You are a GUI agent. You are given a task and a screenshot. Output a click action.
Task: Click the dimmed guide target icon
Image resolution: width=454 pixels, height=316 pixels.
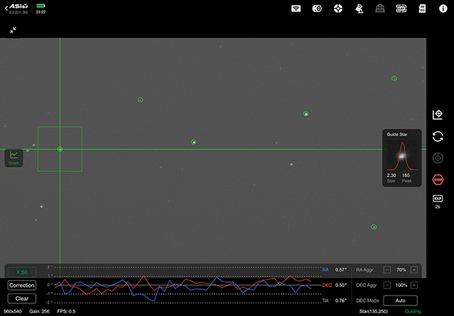tap(438, 158)
